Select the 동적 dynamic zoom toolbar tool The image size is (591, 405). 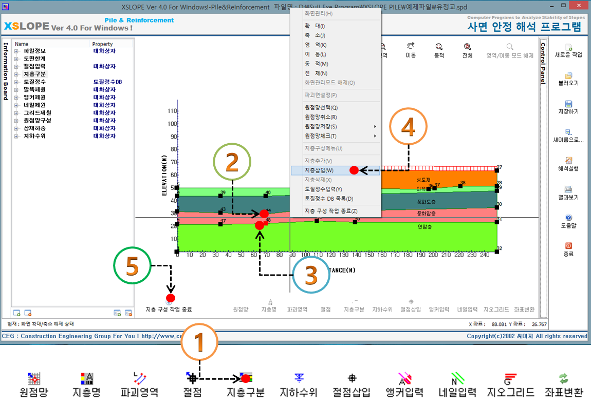click(x=439, y=51)
